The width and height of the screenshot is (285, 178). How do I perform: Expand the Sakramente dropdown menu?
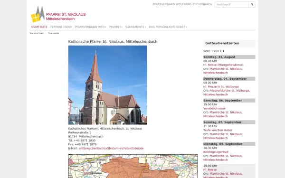[135, 27]
